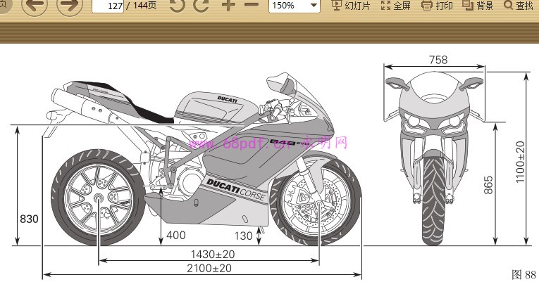Rotate the page counterclockwise

[178, 5]
